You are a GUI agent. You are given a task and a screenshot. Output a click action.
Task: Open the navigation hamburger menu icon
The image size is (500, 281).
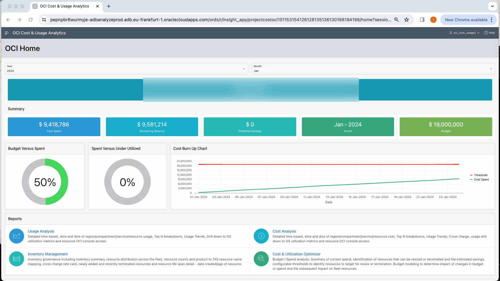[7, 33]
